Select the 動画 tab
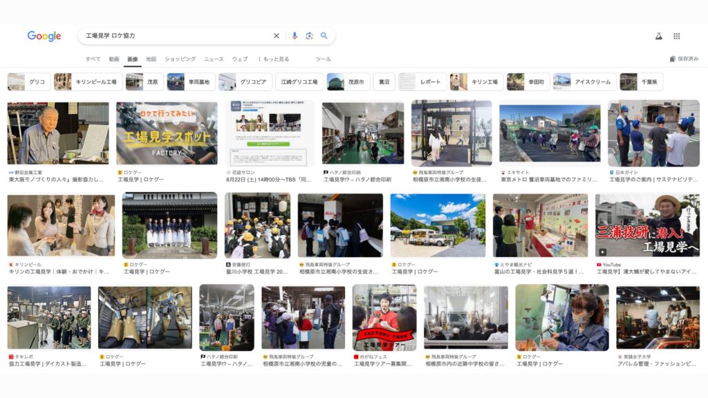This screenshot has width=708, height=398. 113,59
